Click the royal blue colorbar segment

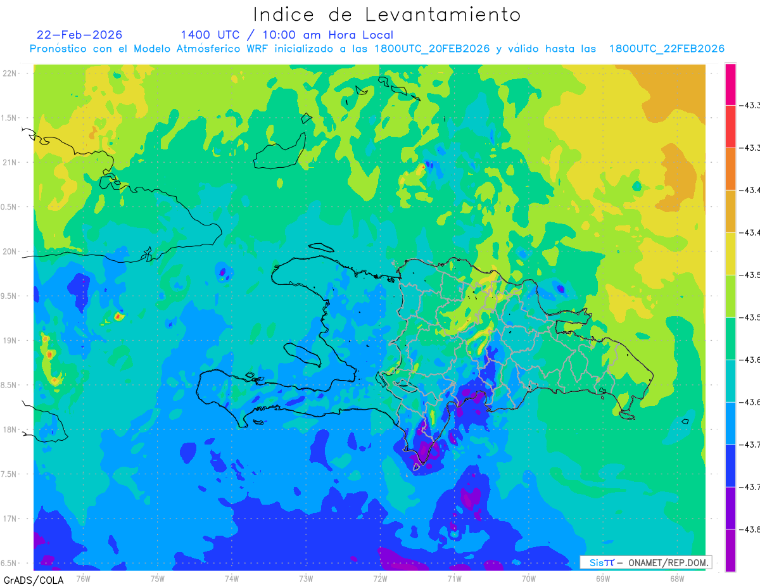tap(730, 466)
